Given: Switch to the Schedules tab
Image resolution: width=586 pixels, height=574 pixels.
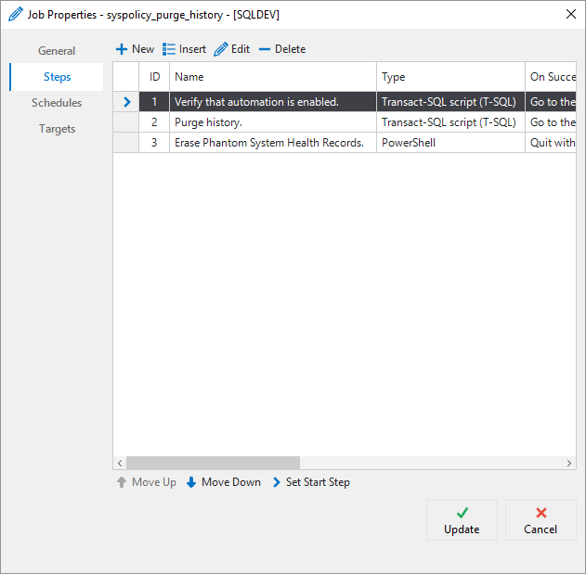Looking at the screenshot, I should [57, 103].
